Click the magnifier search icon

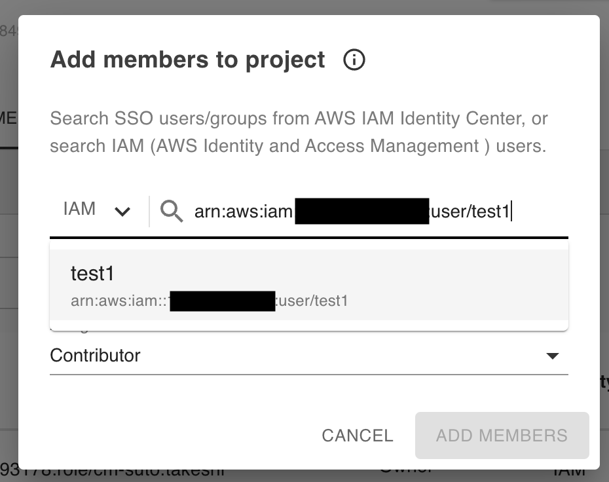(x=172, y=211)
